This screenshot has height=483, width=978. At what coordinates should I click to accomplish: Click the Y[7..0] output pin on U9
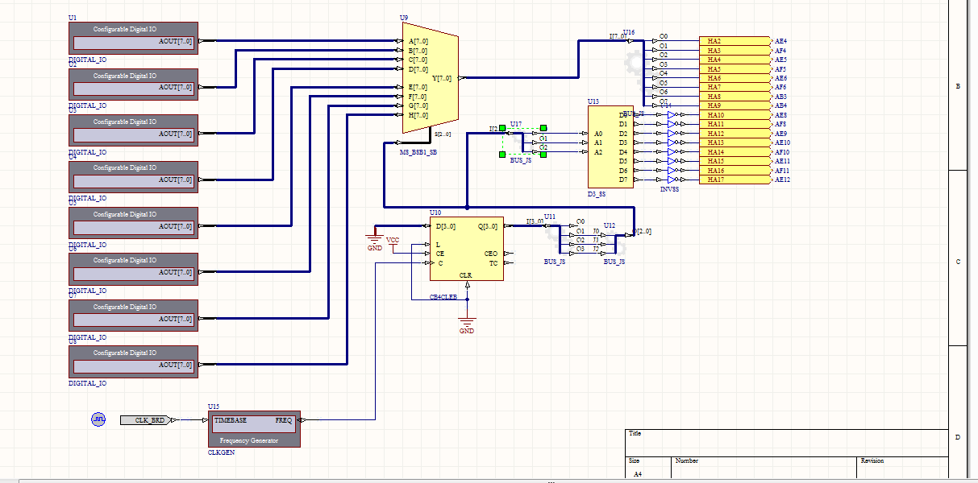click(442, 78)
